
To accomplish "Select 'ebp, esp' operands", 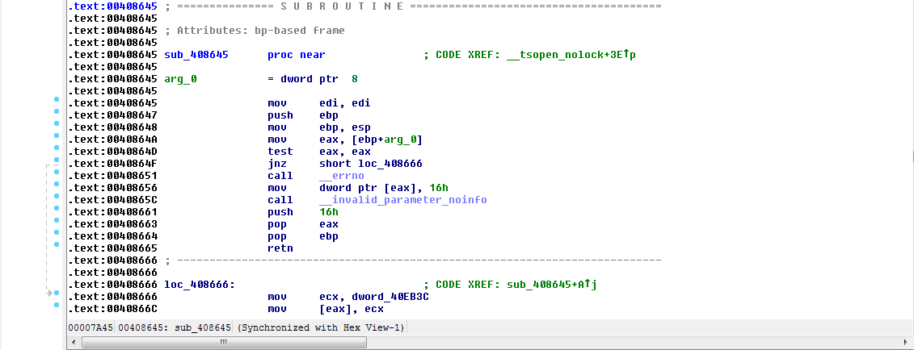I will click(x=345, y=127).
